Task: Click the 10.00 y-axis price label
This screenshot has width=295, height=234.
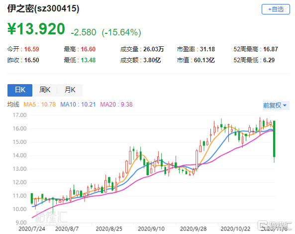Action: point(19,209)
